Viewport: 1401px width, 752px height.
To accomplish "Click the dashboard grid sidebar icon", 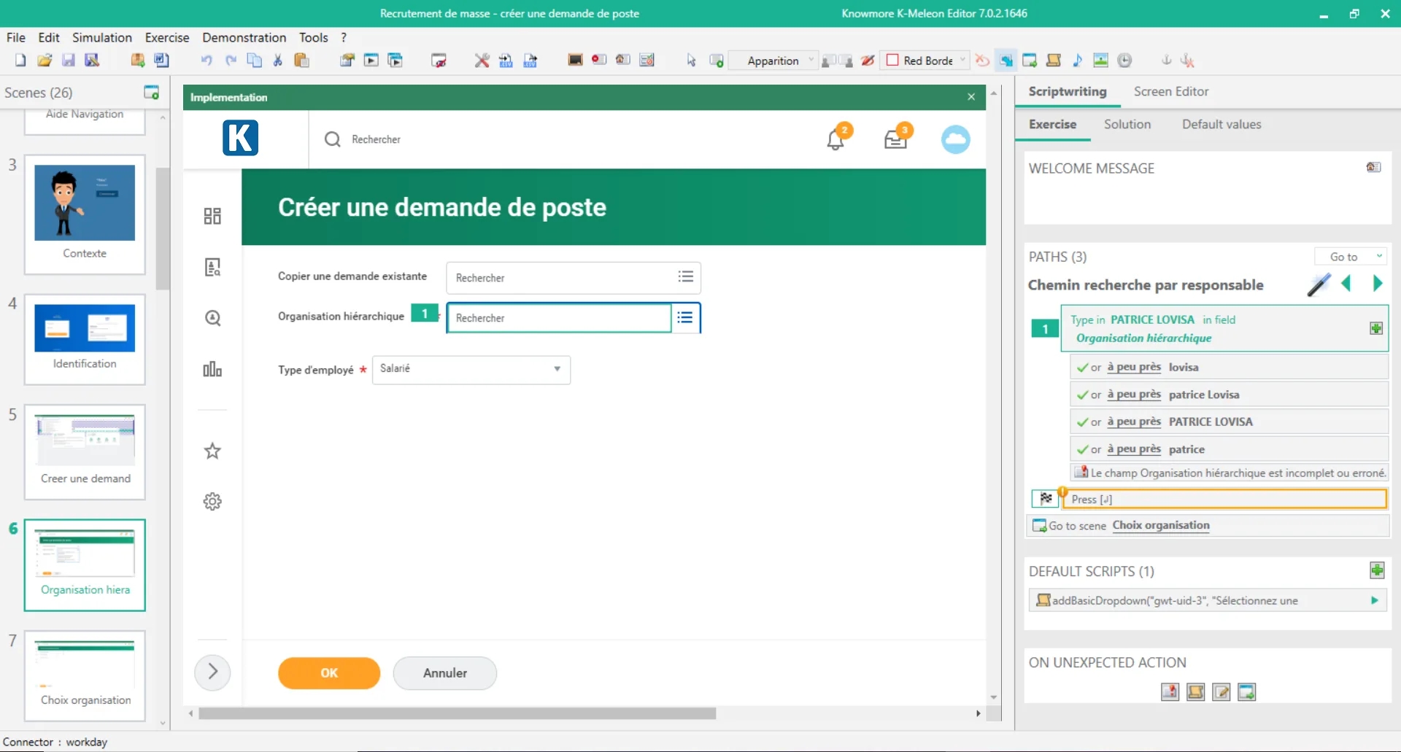I will [x=212, y=216].
